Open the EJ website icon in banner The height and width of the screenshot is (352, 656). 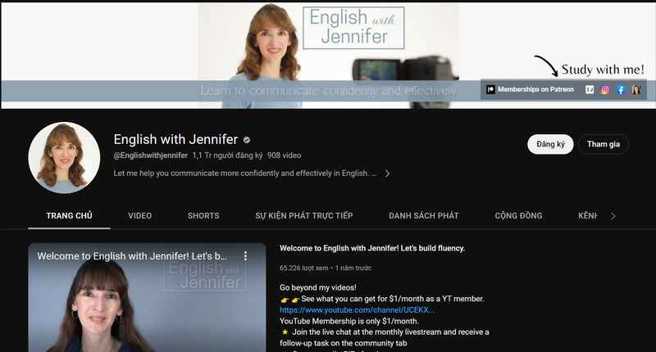[589, 89]
